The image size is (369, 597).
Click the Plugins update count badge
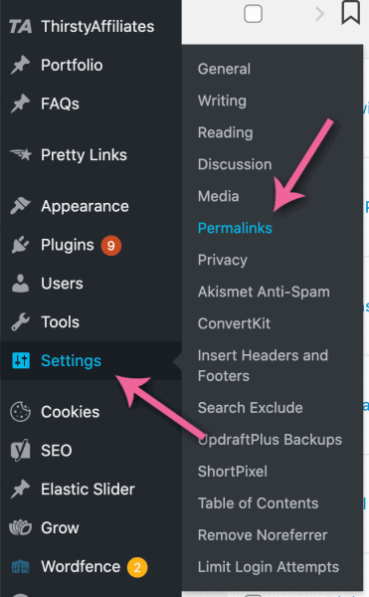[111, 246]
